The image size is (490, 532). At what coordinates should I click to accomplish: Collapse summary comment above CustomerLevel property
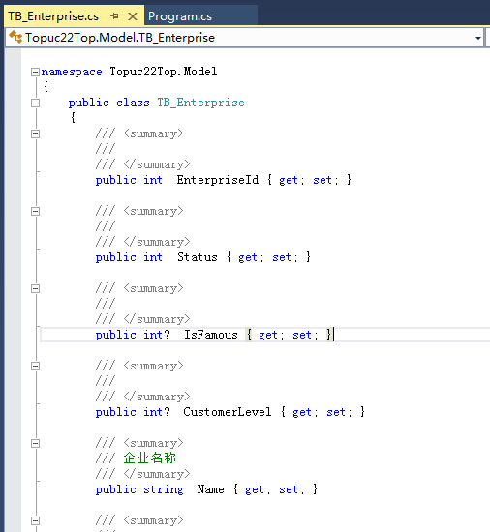tap(35, 366)
